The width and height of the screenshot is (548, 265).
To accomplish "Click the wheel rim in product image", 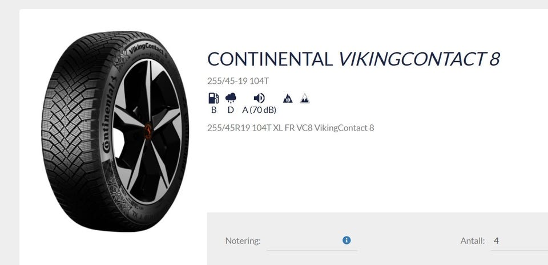I will coord(147,131).
